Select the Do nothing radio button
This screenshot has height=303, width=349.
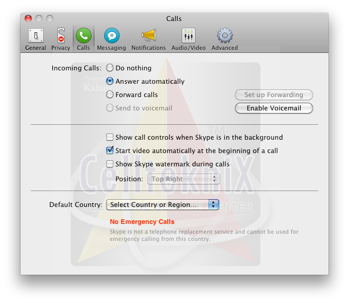click(110, 68)
